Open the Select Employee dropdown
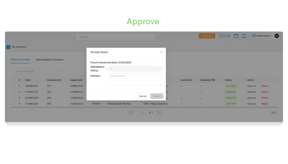The image size is (288, 164). [x=39, y=71]
